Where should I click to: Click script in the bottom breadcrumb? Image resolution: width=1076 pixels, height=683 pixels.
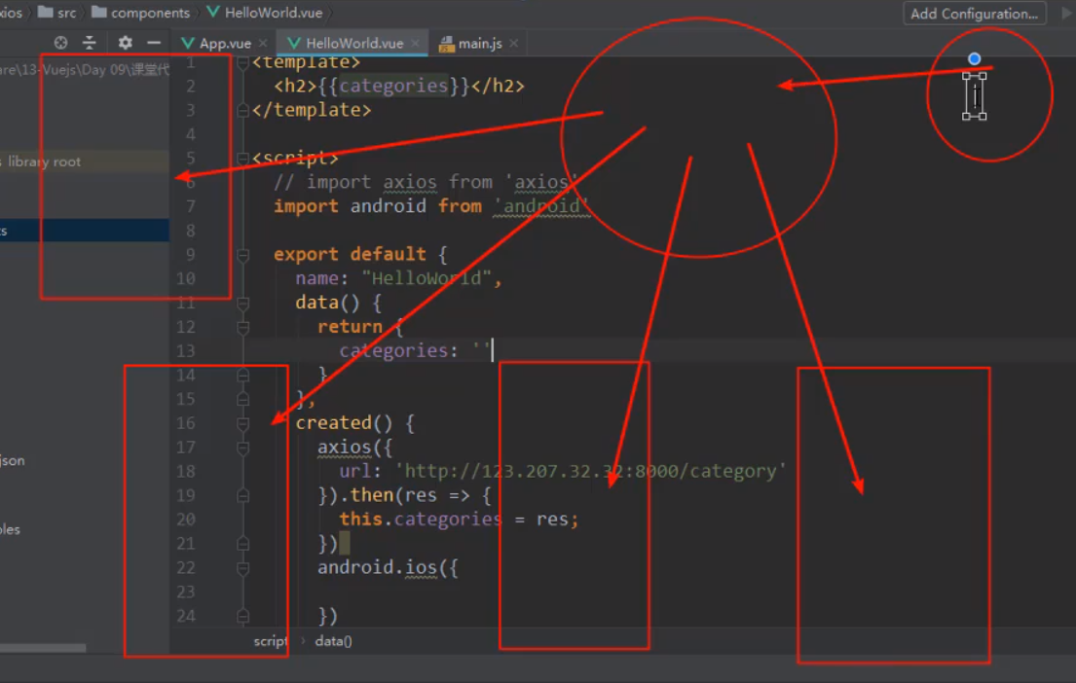271,641
